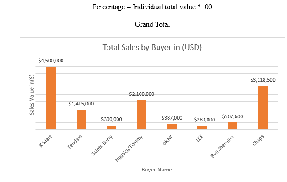Select the Individual total value text
This screenshot has width=287, height=182.
click(164, 7)
